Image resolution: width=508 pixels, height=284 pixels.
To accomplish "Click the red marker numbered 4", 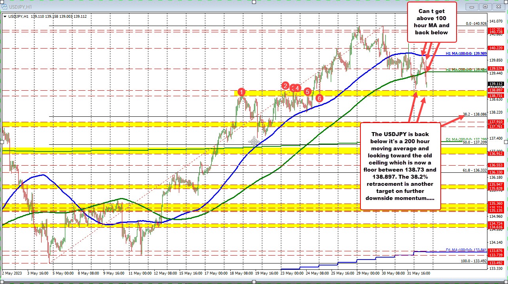I will 297,88.
